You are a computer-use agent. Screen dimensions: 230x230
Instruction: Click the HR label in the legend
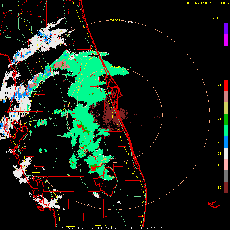[x=219, y=120]
